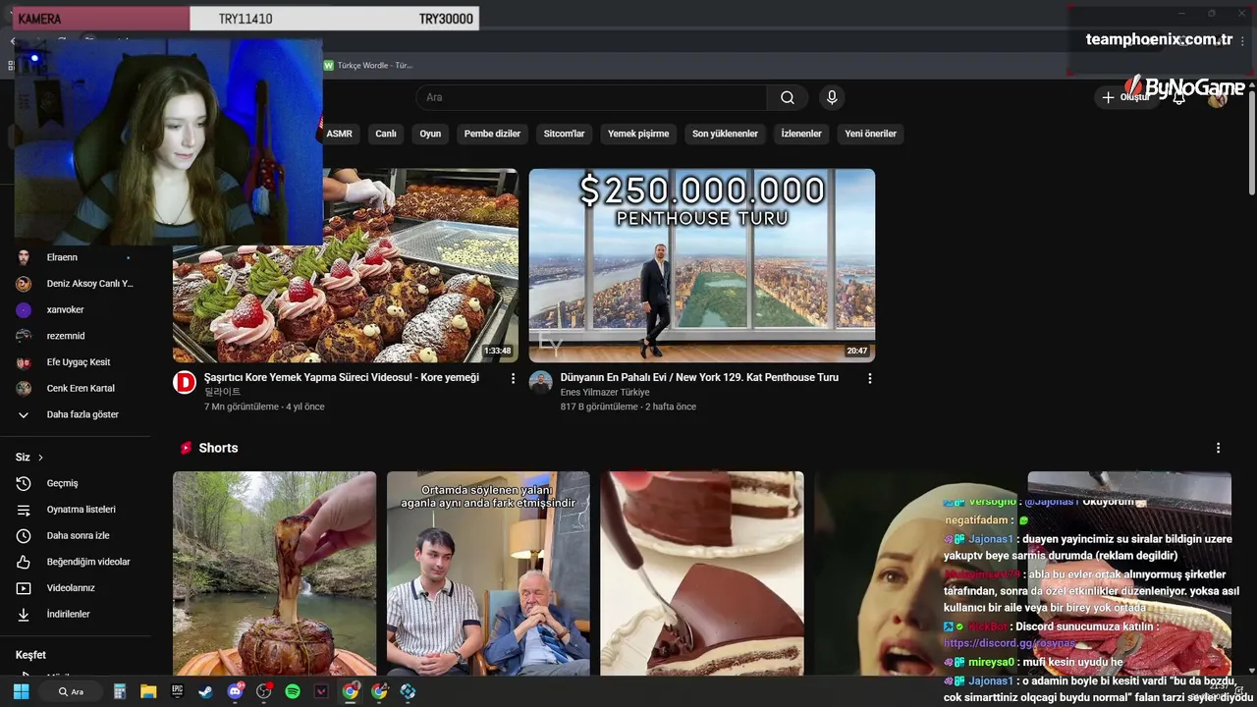This screenshot has width=1257, height=707.
Task: Open Enes Yilmazer channel avatar
Action: click(x=541, y=382)
